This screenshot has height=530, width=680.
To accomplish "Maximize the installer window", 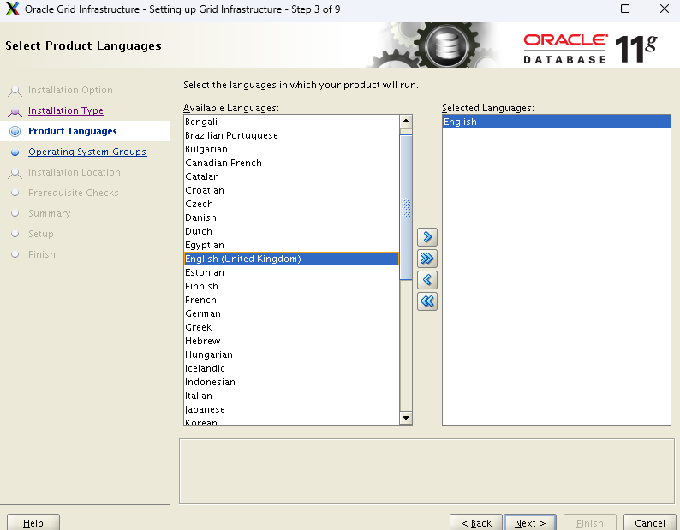I will pyautogui.click(x=625, y=9).
